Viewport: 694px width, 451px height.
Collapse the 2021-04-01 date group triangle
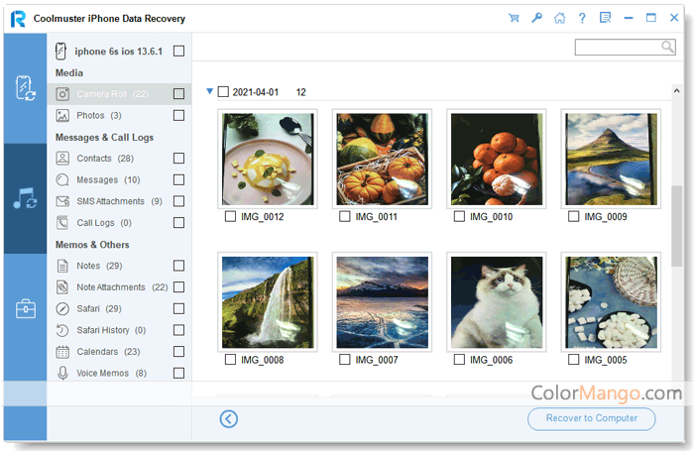click(x=210, y=92)
